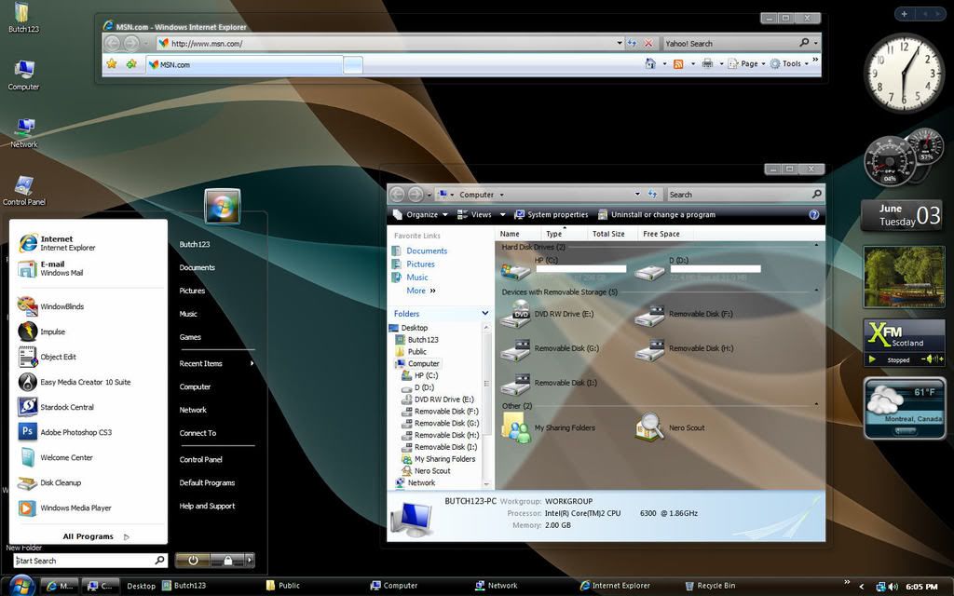Launch Easy Media Creator 10 Suite

[75, 382]
